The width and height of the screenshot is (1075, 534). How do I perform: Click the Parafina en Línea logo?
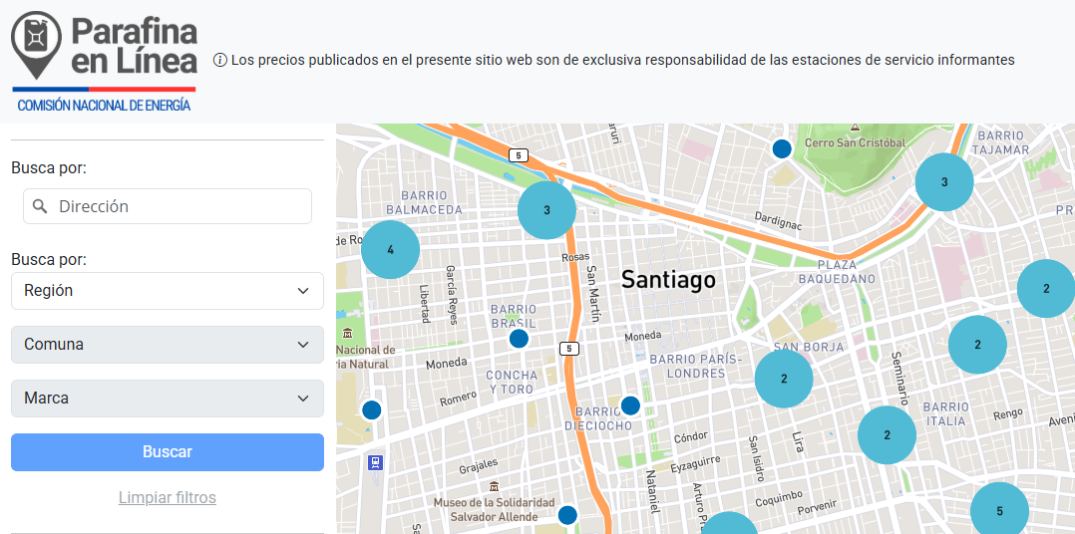tap(104, 62)
